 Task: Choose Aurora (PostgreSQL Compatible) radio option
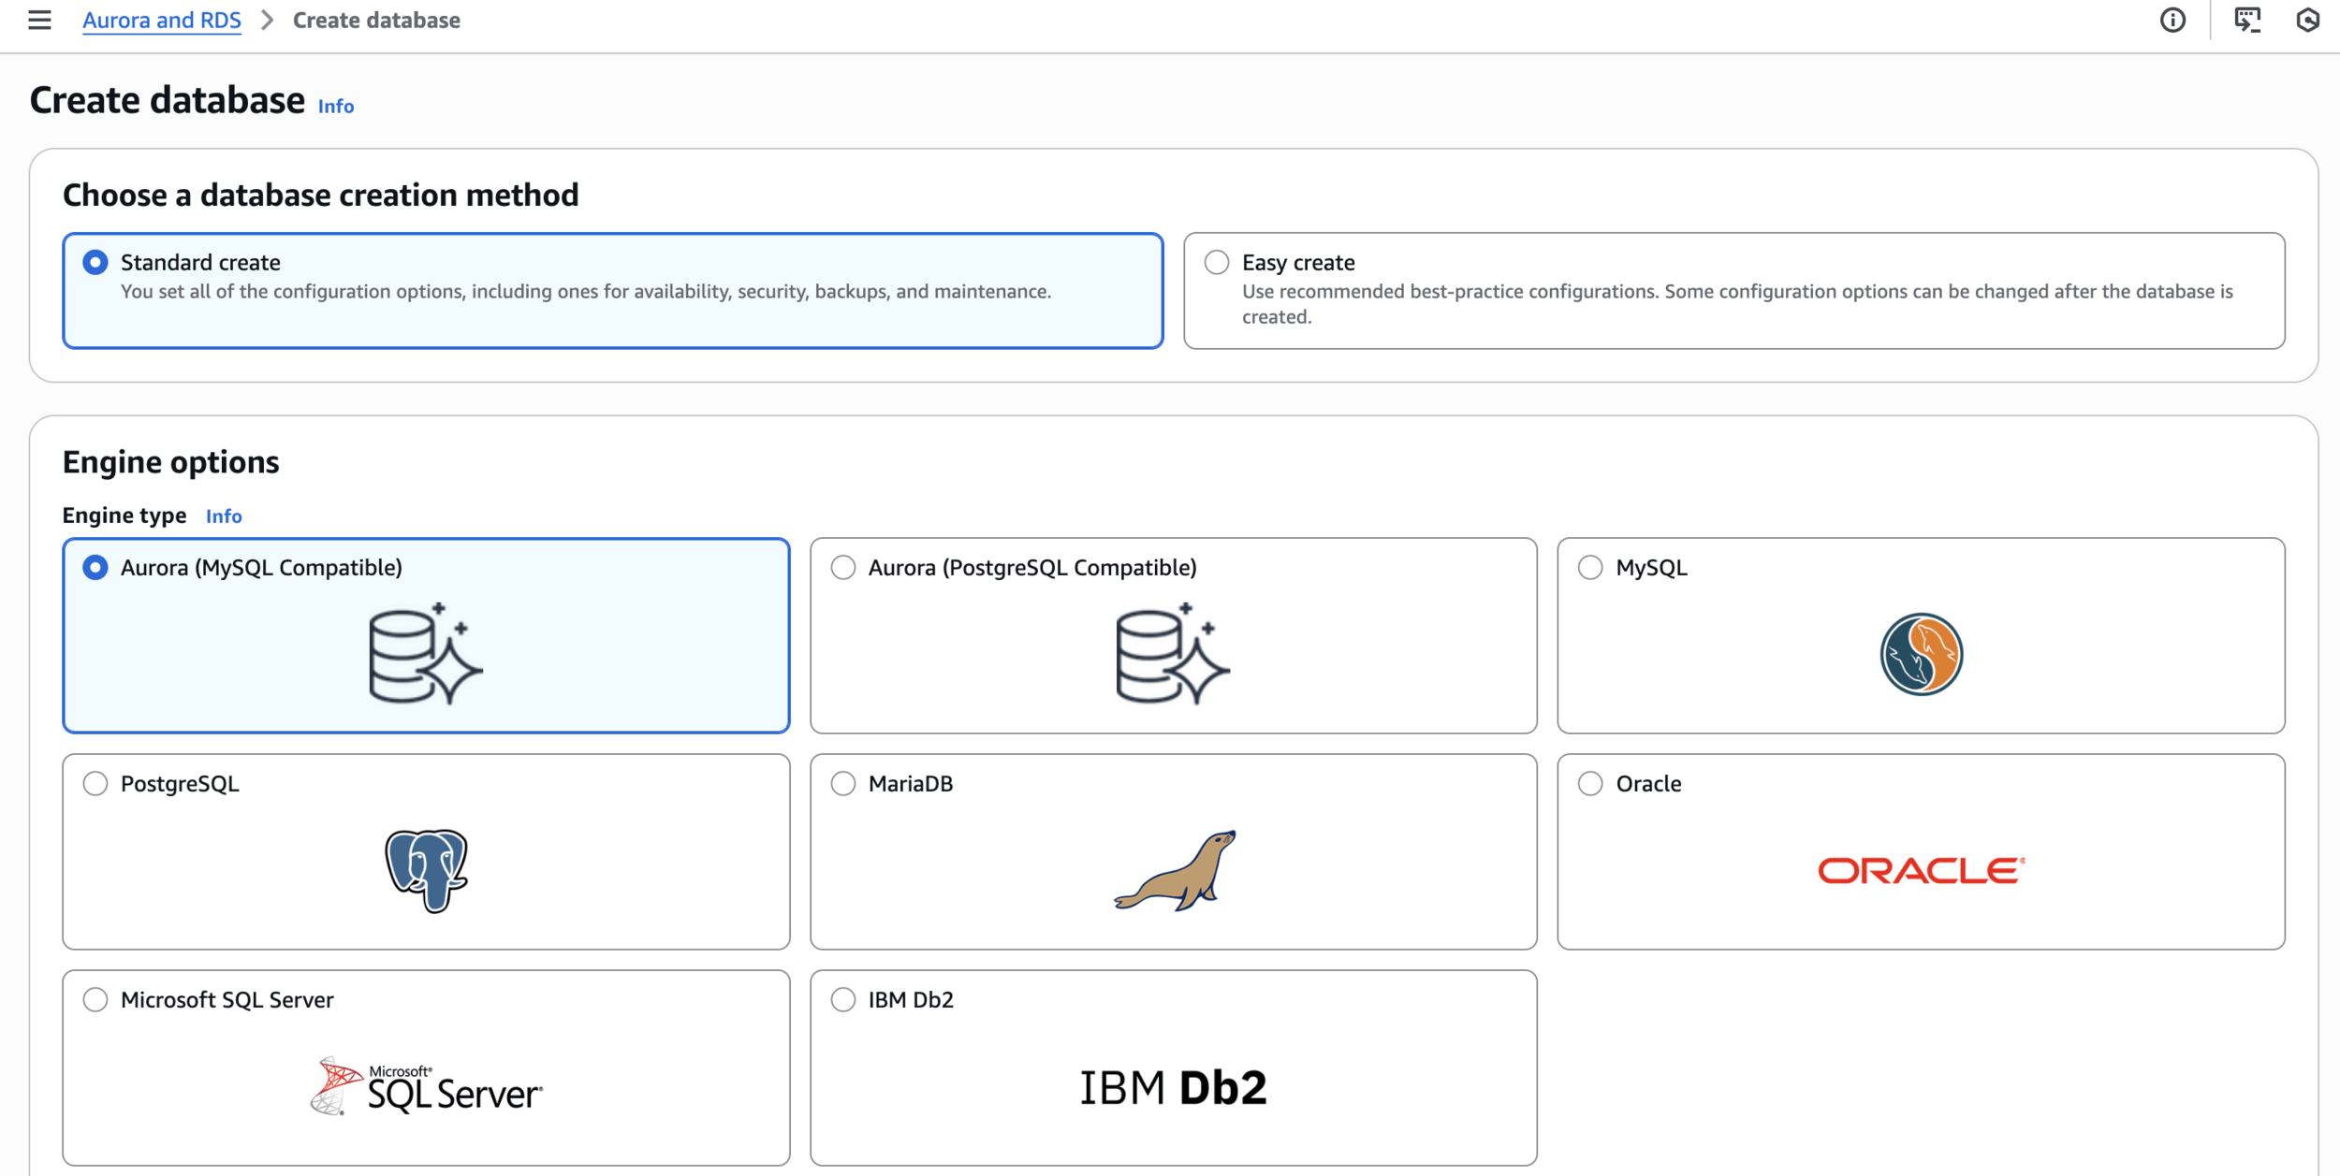pos(842,567)
